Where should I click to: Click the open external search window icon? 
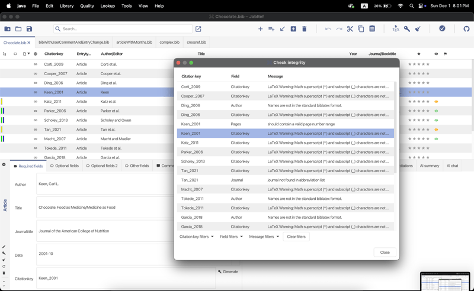(198, 29)
